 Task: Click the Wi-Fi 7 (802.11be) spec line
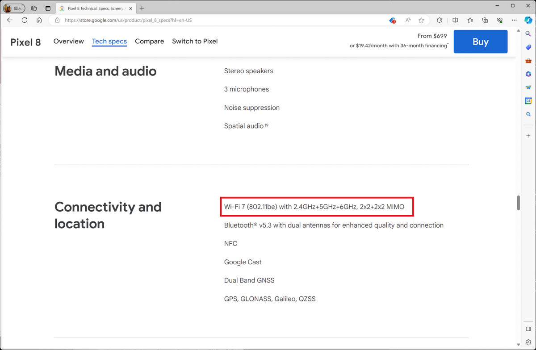coord(314,207)
